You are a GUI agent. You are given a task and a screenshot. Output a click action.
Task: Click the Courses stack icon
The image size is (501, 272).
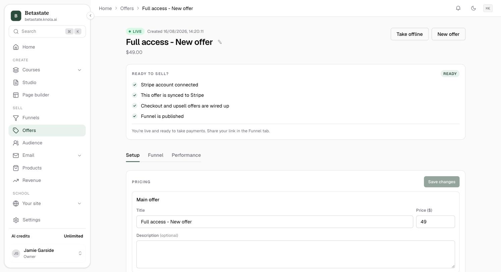16,70
